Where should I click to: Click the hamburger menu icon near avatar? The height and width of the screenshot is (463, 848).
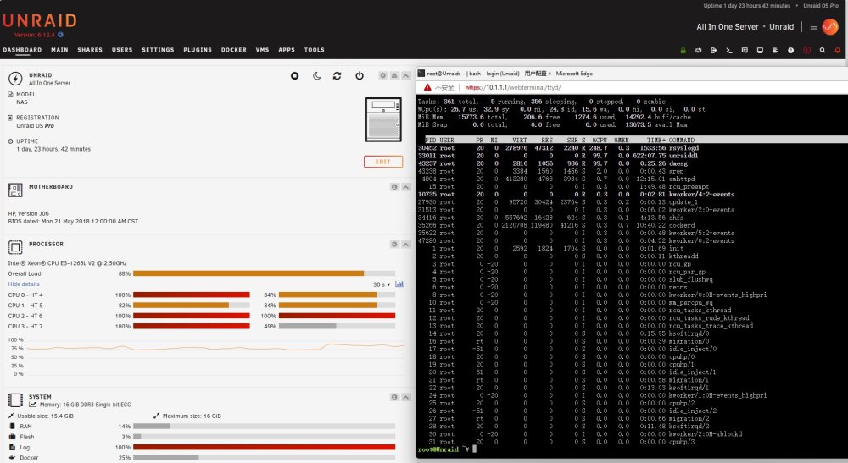[813, 26]
